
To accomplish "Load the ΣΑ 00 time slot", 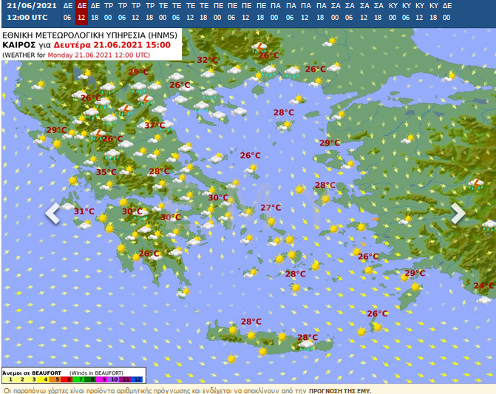I will [x=336, y=12].
